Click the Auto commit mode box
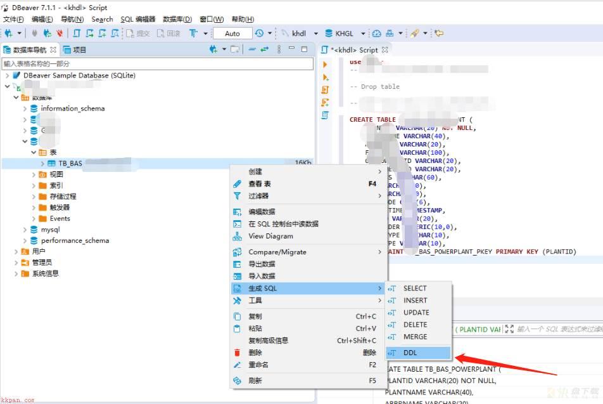This screenshot has width=603, height=404. (232, 34)
